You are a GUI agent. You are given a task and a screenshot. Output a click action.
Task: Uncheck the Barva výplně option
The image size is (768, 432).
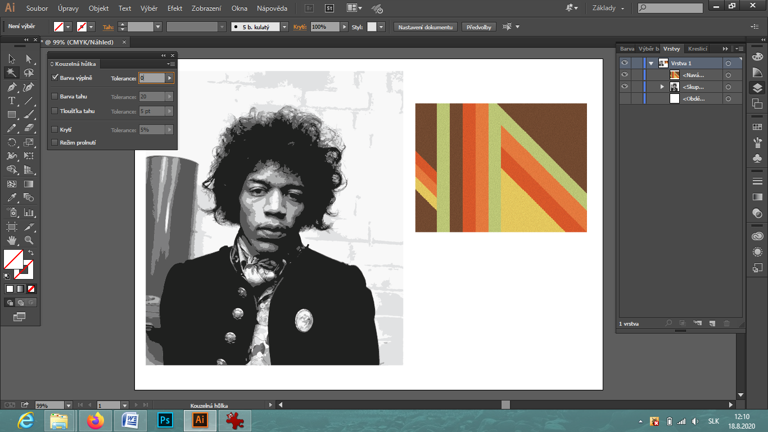point(55,78)
